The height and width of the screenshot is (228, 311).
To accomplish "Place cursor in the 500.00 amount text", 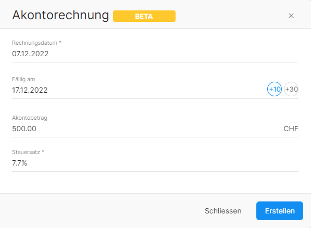I will point(24,129).
